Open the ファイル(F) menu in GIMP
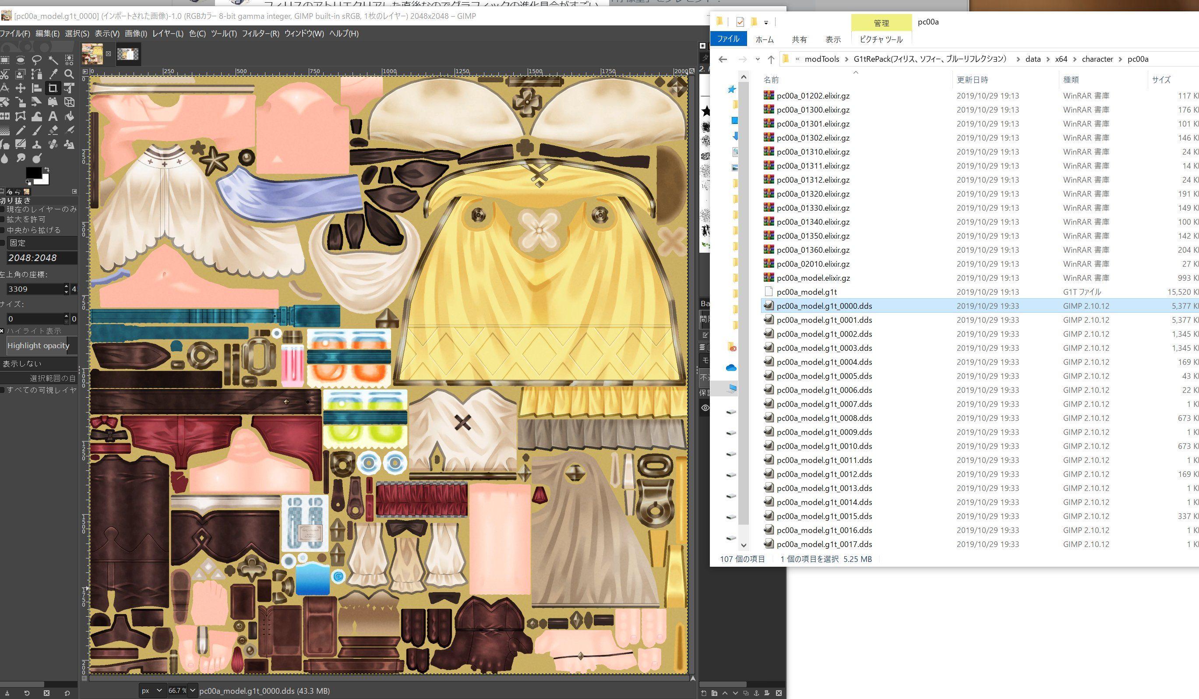The image size is (1199, 699). click(15, 33)
